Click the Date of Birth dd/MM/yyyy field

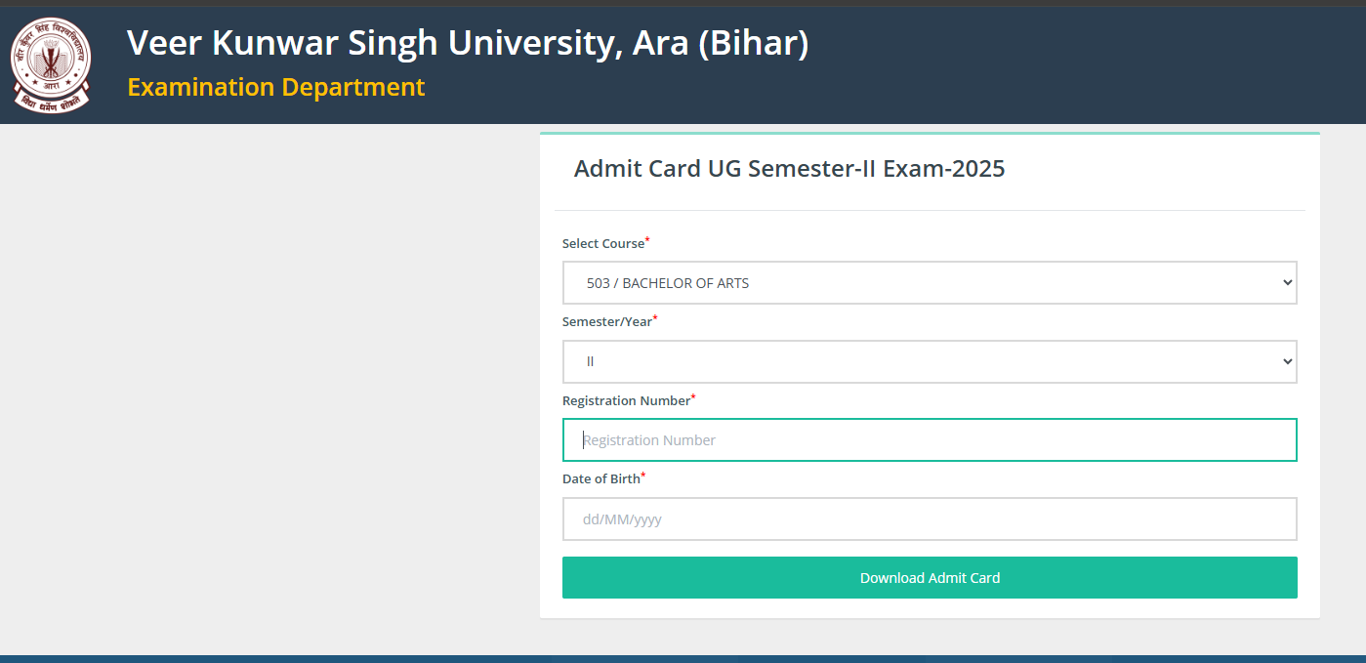click(x=930, y=519)
